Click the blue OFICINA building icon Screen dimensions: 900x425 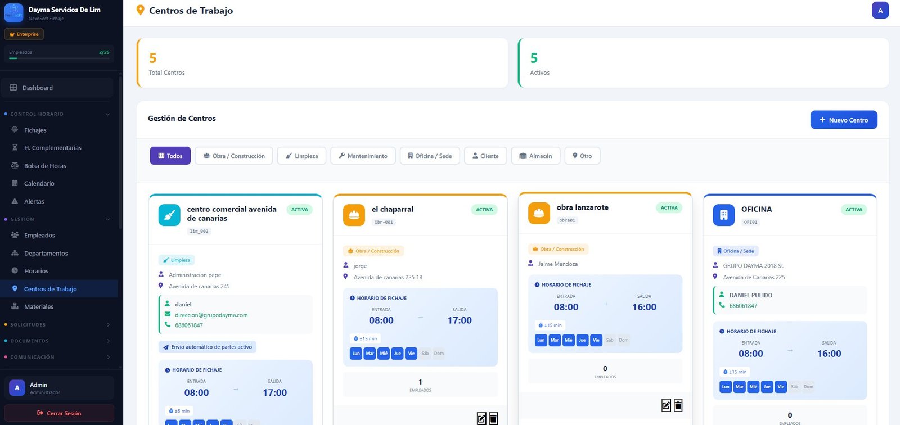pyautogui.click(x=723, y=215)
